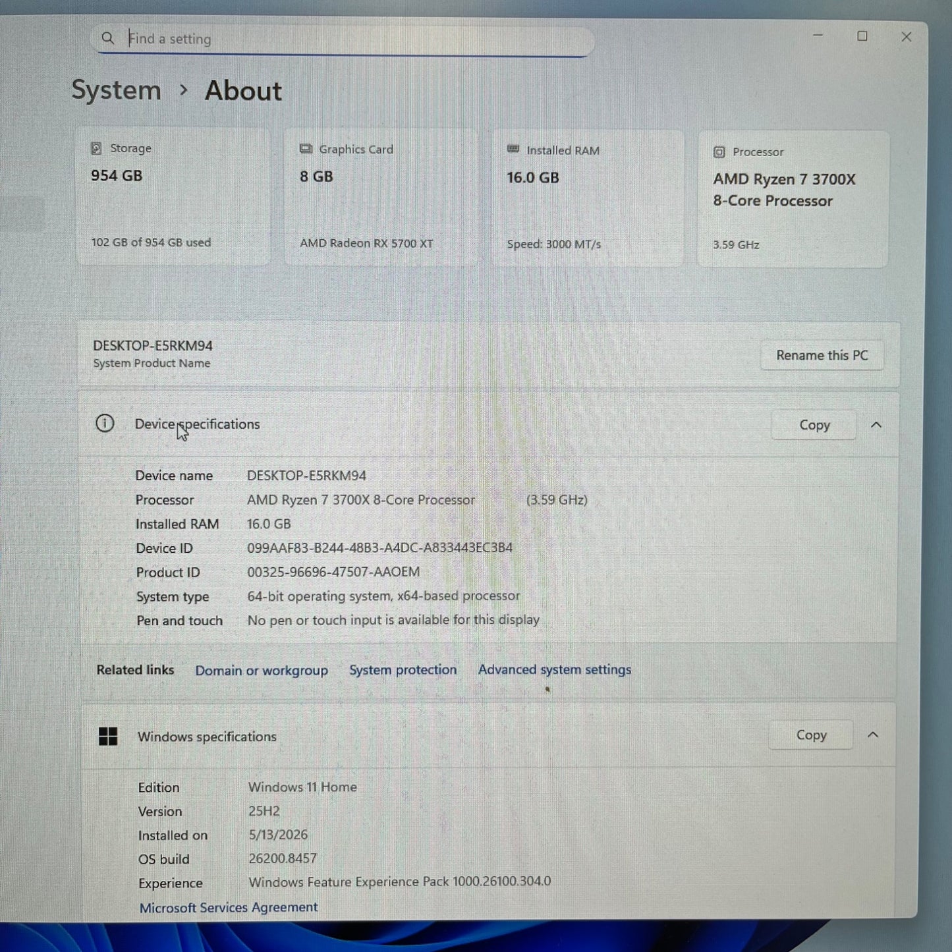Click in the Find a setting field

click(343, 40)
